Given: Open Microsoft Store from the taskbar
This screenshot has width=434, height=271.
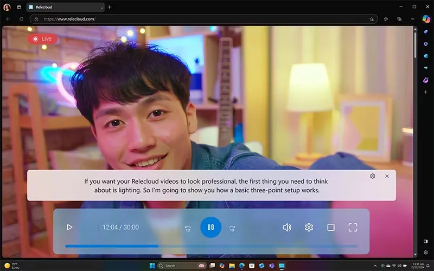Looking at the screenshot, I should click(x=252, y=266).
